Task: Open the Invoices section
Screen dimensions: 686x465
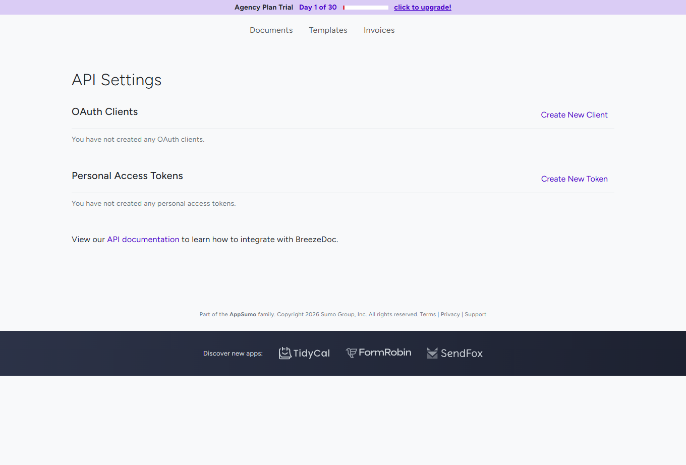Action: (x=379, y=30)
